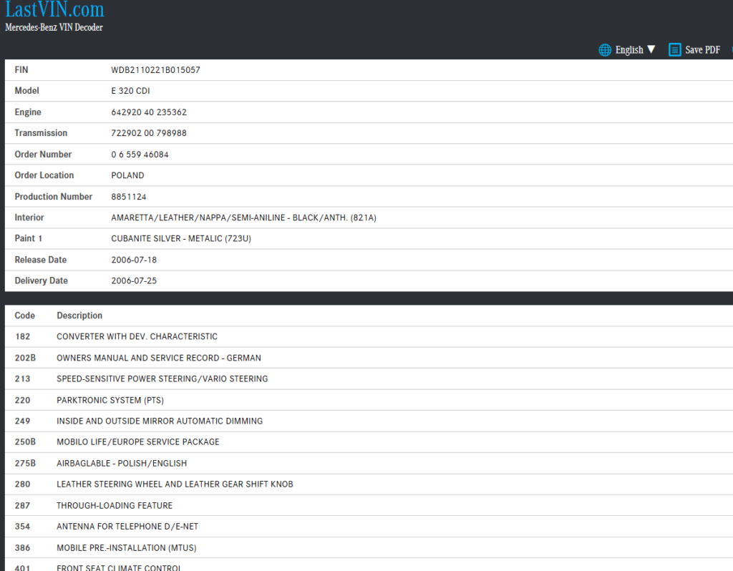Click code 182 converter row

point(137,336)
